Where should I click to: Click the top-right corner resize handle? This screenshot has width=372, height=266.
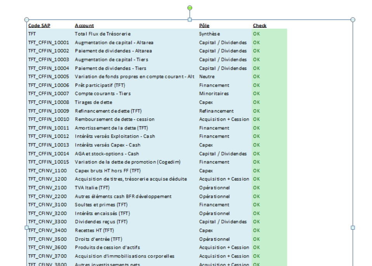pos(353,19)
